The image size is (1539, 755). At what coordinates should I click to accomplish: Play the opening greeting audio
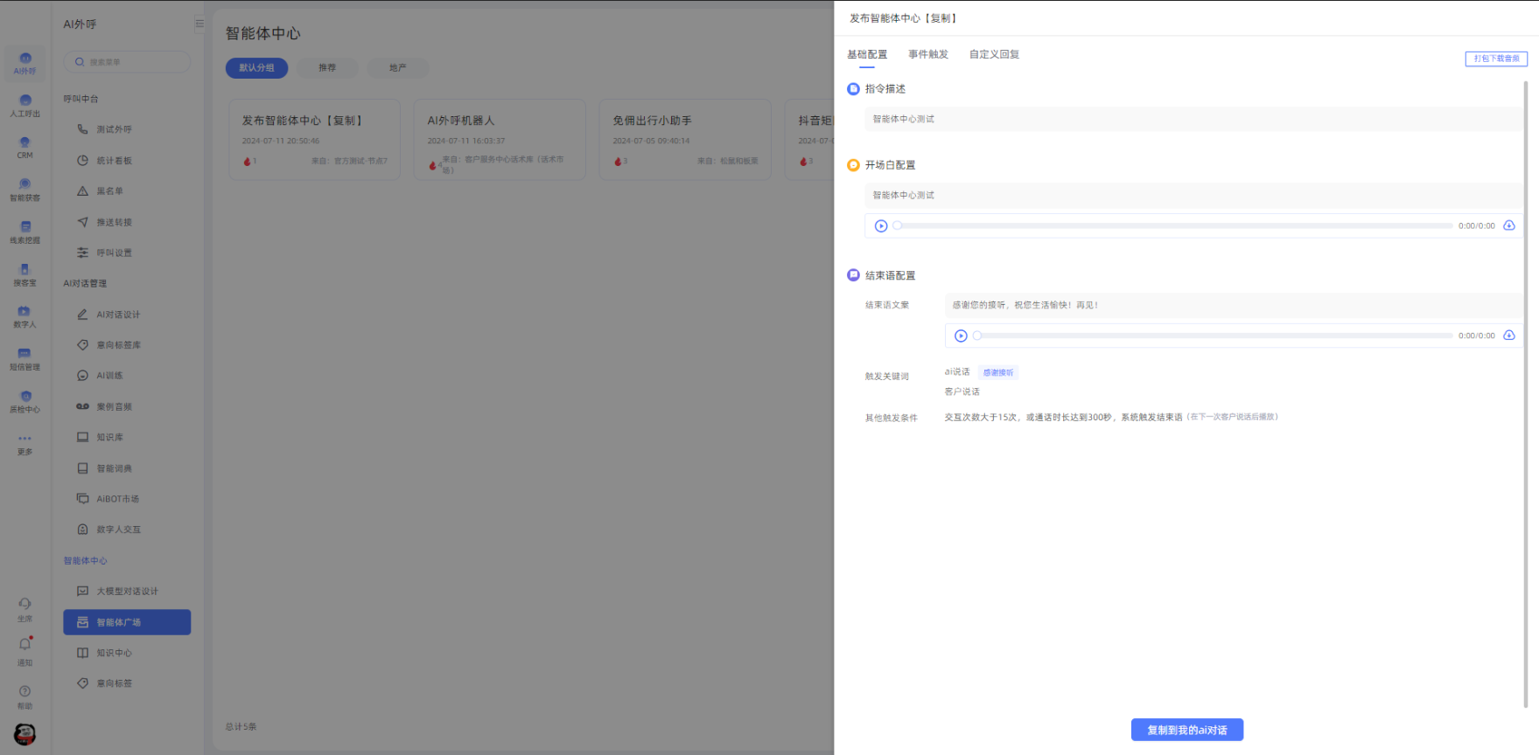[881, 226]
